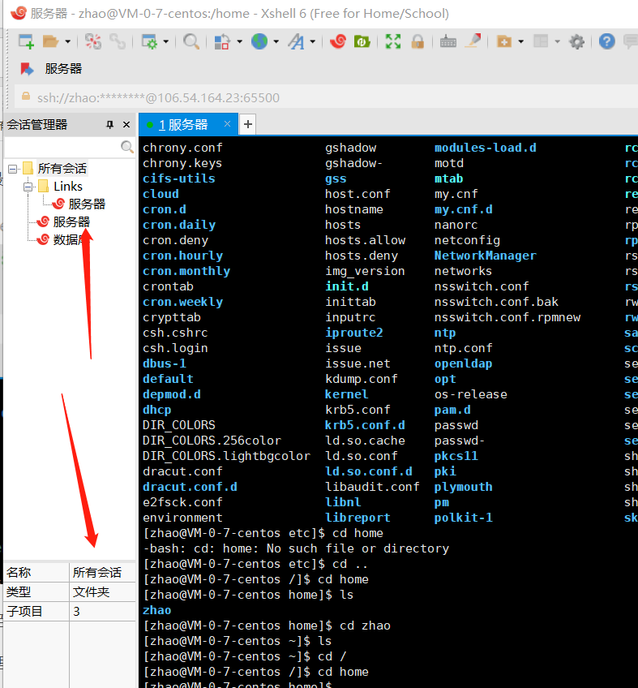Launch Xftp with the green folder icon
The height and width of the screenshot is (688, 638).
(362, 41)
